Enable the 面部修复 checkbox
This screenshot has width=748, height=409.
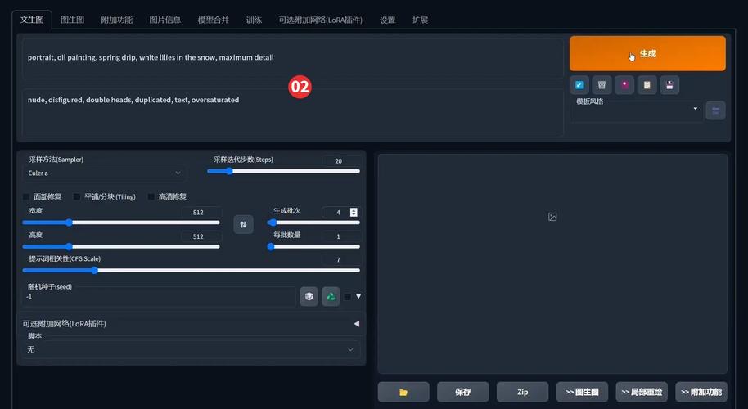(x=26, y=196)
